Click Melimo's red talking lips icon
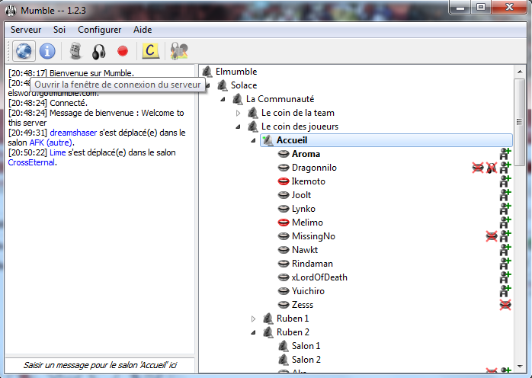This screenshot has width=532, height=378. click(284, 223)
